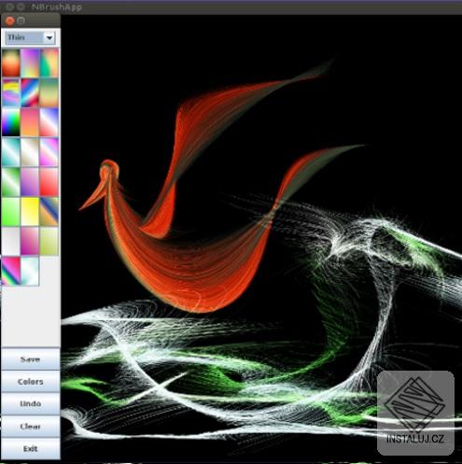Choose the olive green-to-tan gradient swatch
This screenshot has height=464, width=462.
[x=49, y=92]
